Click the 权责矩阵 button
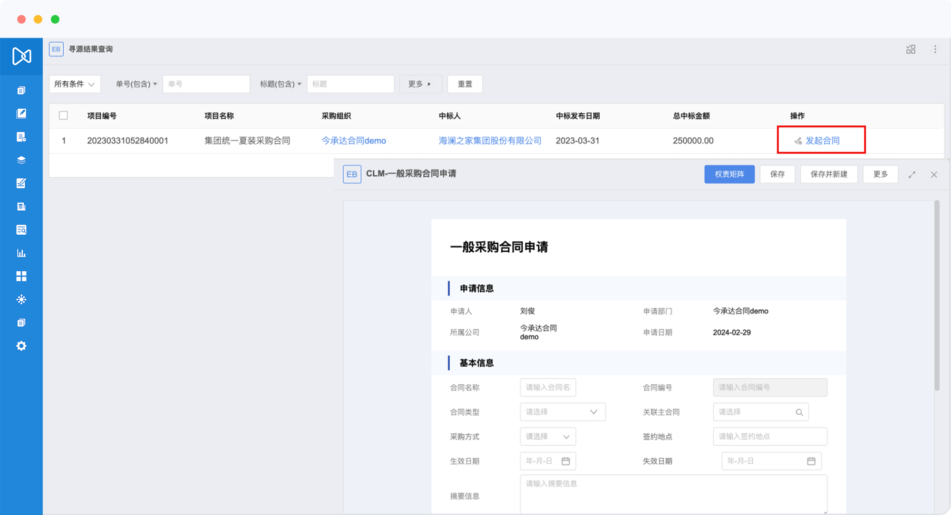The height and width of the screenshot is (515, 951). pyautogui.click(x=729, y=174)
